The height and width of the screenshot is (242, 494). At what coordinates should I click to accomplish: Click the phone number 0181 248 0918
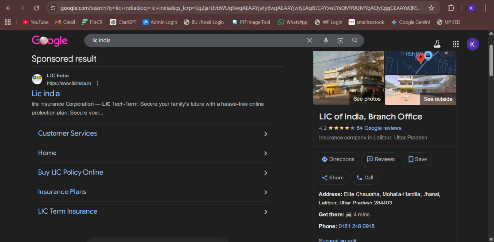point(357,226)
